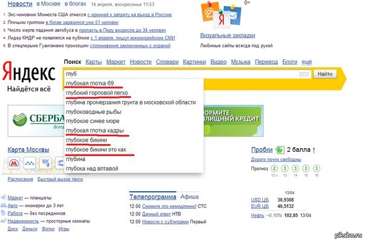365x242 pixels.
Task: Click the green traffic light icon next to Пробки
Action: [x=280, y=149]
